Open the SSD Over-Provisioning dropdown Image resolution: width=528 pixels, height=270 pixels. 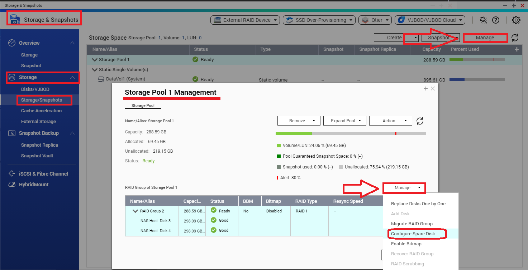coord(319,20)
